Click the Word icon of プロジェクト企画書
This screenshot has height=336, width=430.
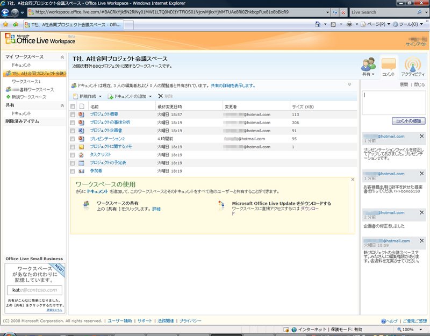tap(81, 131)
